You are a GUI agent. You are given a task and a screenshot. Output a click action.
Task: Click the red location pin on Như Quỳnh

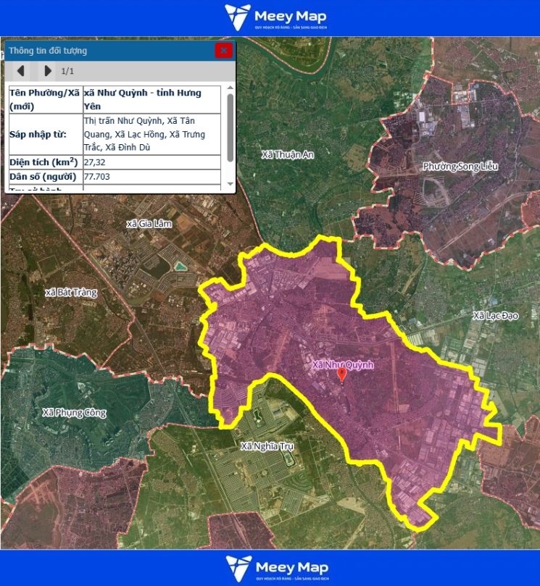(343, 374)
